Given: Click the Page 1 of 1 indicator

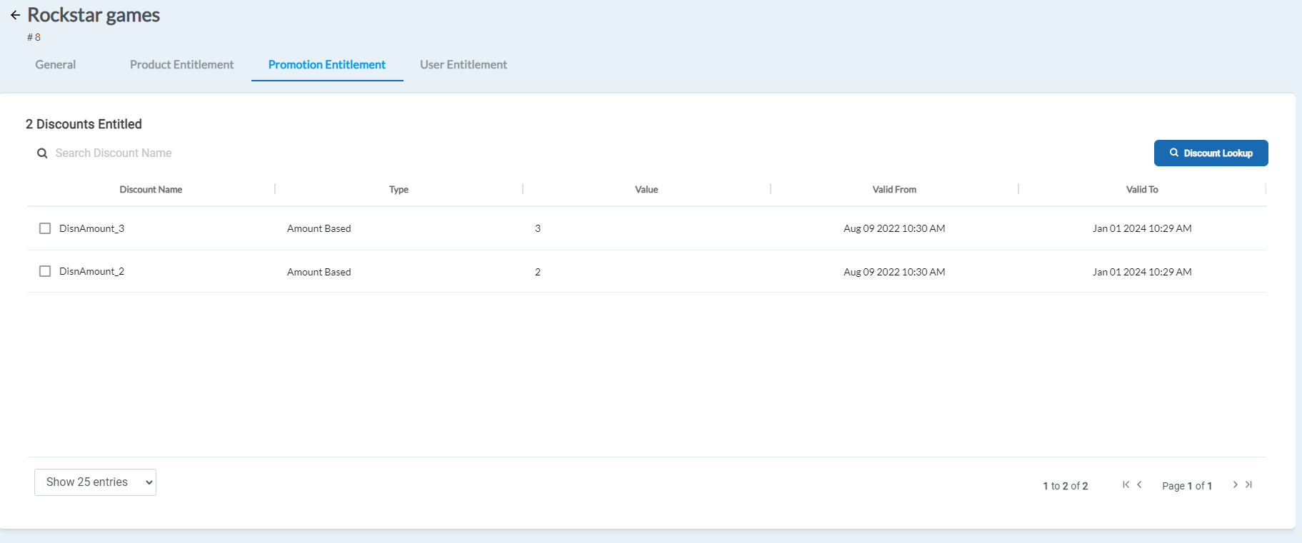Looking at the screenshot, I should (1187, 486).
